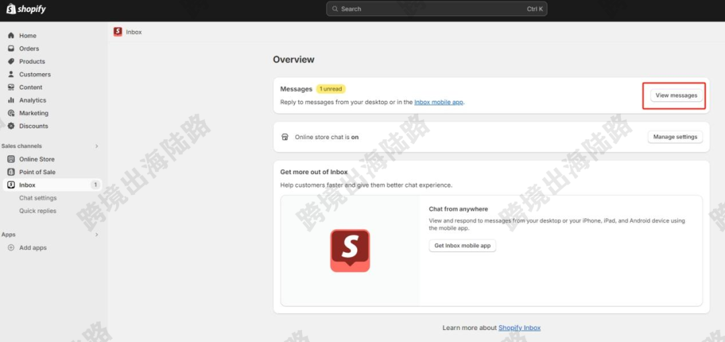The image size is (725, 342).
Task: Click the Analytics bar-chart icon
Action: 11,100
